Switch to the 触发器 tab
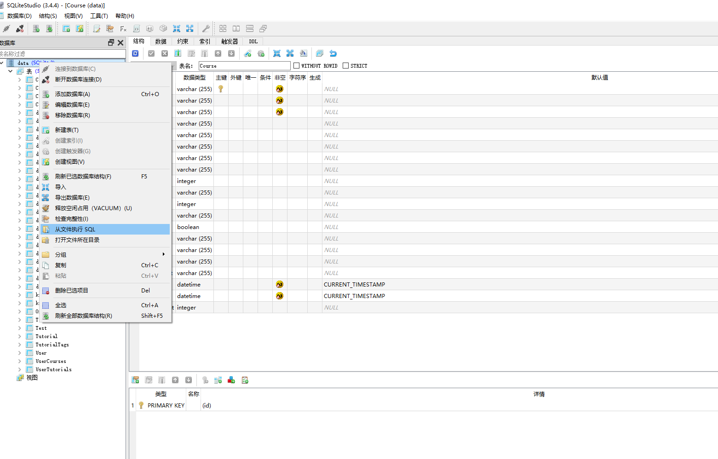Viewport: 718px width, 459px height. point(230,41)
